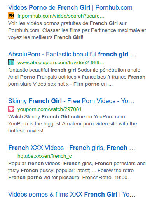Click the snippet starting Watch Skinny
The width and height of the screenshot is (150, 197).
[72, 124]
